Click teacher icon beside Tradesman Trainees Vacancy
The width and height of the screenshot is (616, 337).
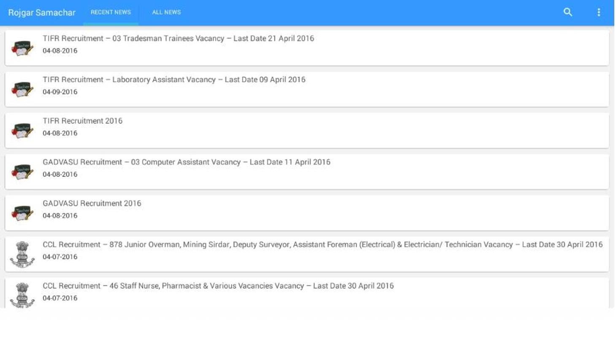click(x=22, y=48)
